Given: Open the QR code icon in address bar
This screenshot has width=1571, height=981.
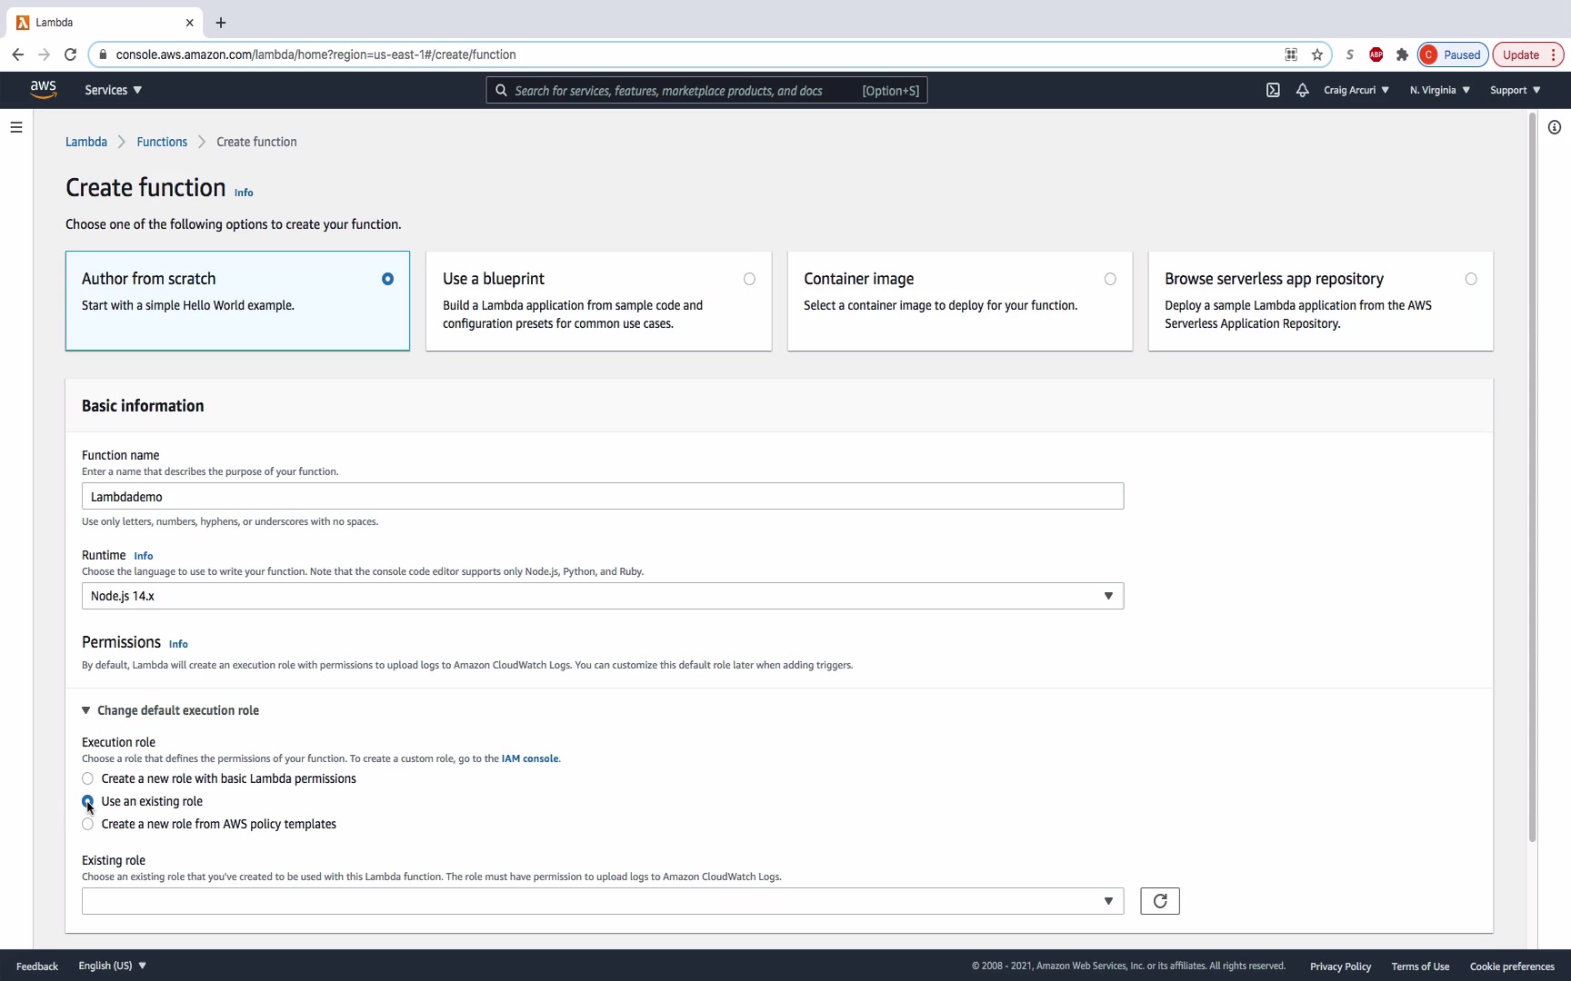Looking at the screenshot, I should click(x=1291, y=54).
